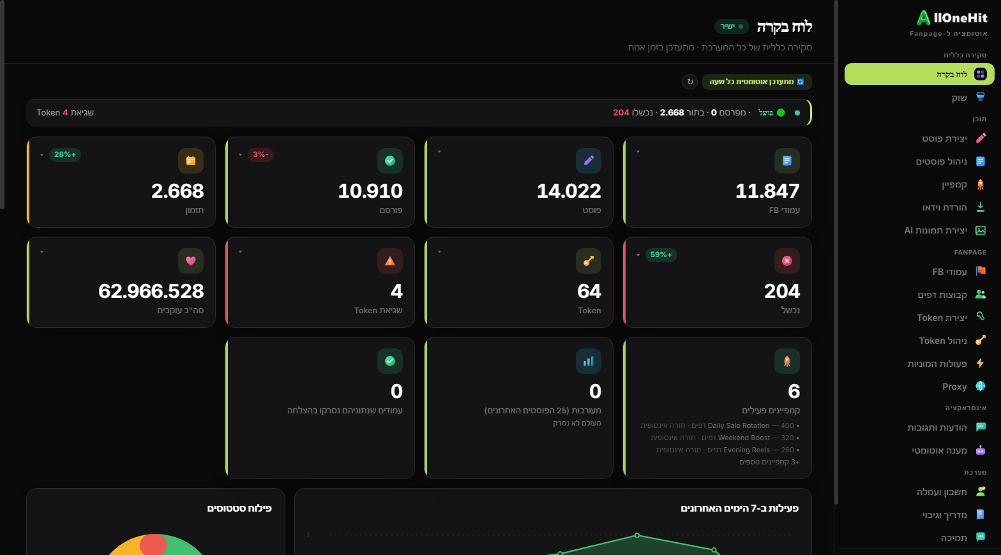Click the green check icon on 10.910 card
The height and width of the screenshot is (555, 1001).
pyautogui.click(x=389, y=161)
